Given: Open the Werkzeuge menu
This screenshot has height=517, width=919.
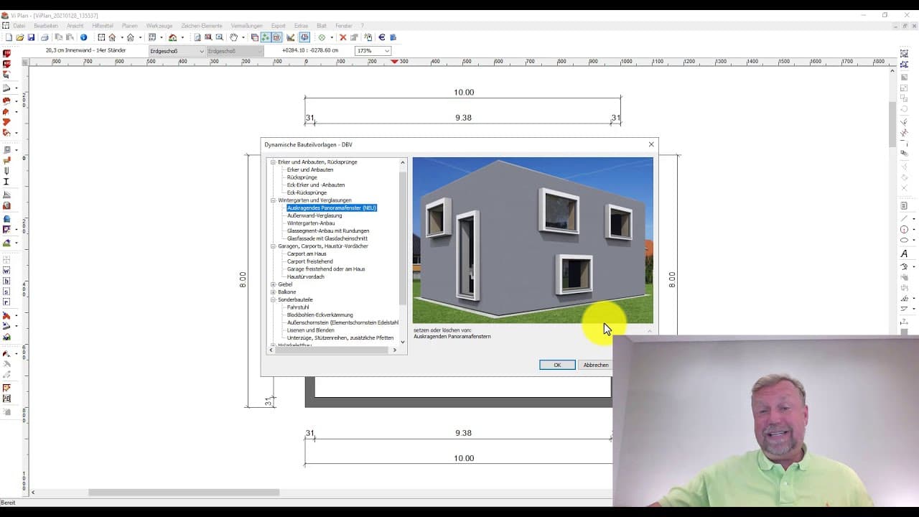Looking at the screenshot, I should point(159,26).
